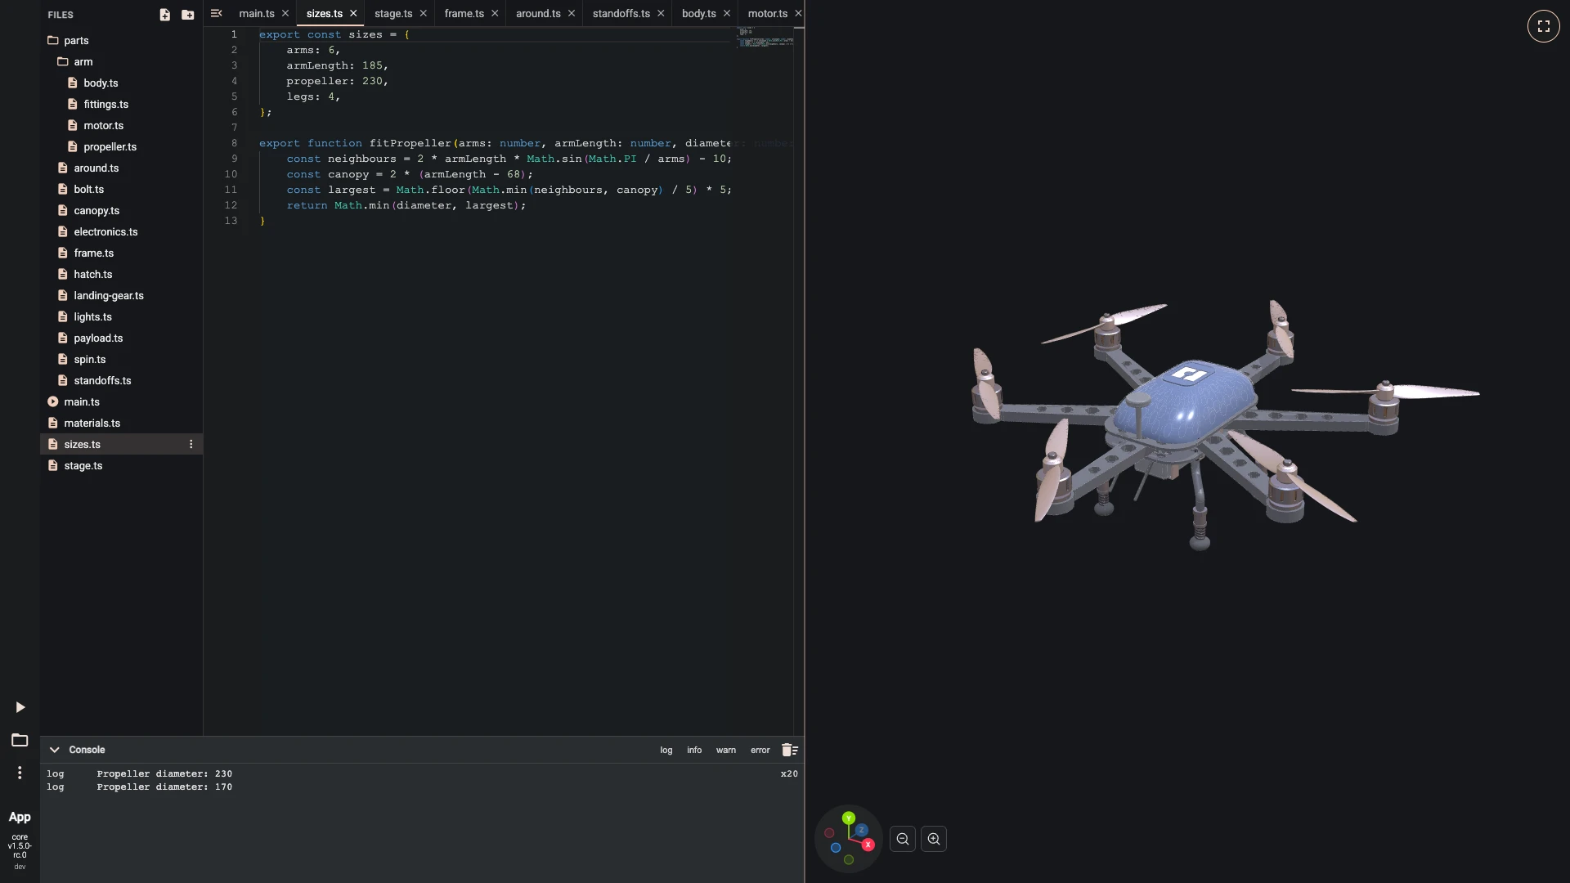Click line number 8 in the gutter

(234, 143)
